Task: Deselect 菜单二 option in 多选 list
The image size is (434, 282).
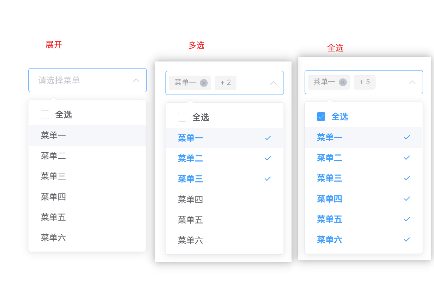Action: coord(225,158)
